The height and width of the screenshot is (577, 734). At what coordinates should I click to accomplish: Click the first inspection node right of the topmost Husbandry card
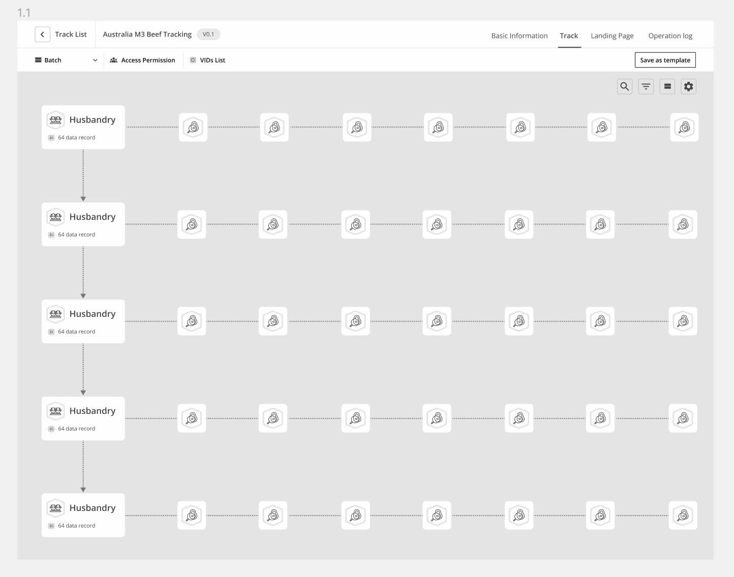click(193, 127)
